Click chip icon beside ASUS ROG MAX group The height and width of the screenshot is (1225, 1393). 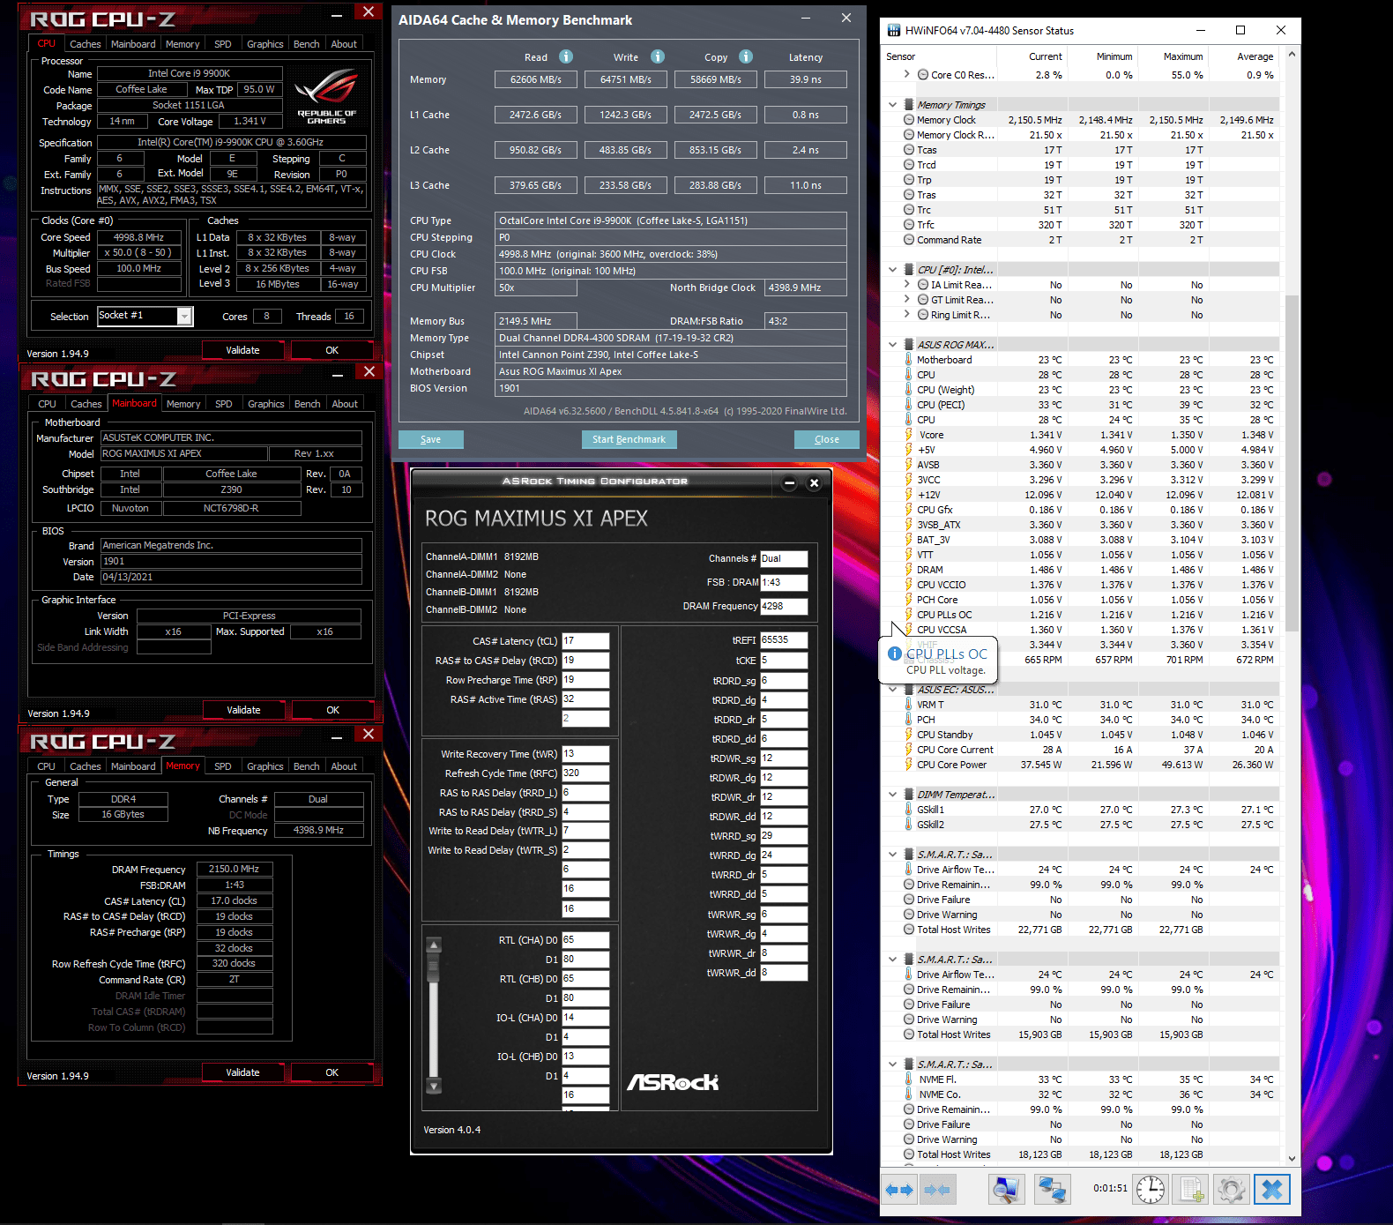pos(908,345)
